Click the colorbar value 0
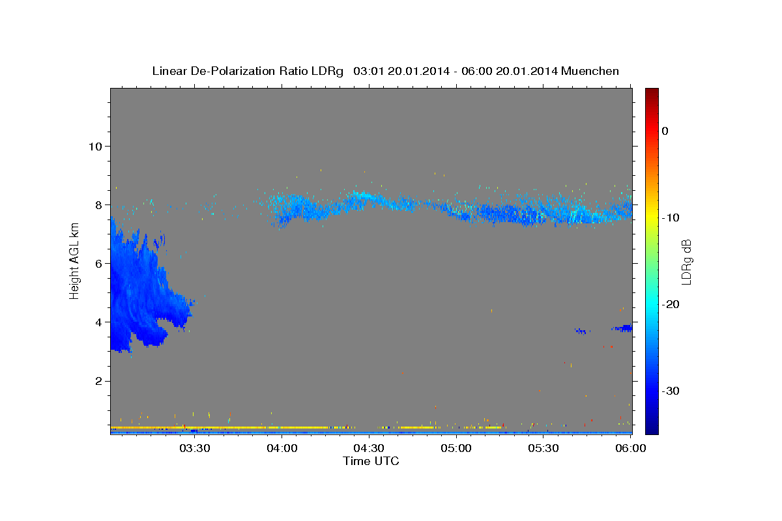Viewport: 782px width, 521px height. [x=665, y=131]
